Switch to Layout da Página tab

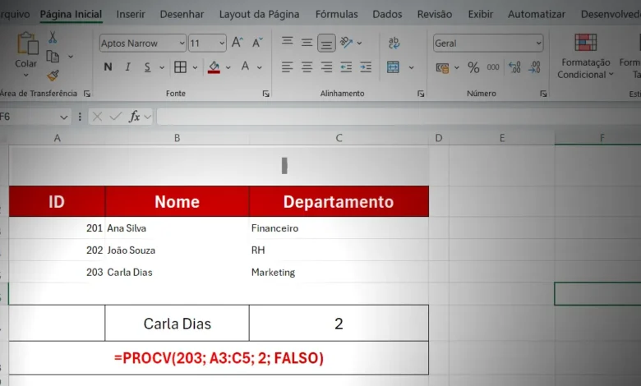[x=259, y=14]
